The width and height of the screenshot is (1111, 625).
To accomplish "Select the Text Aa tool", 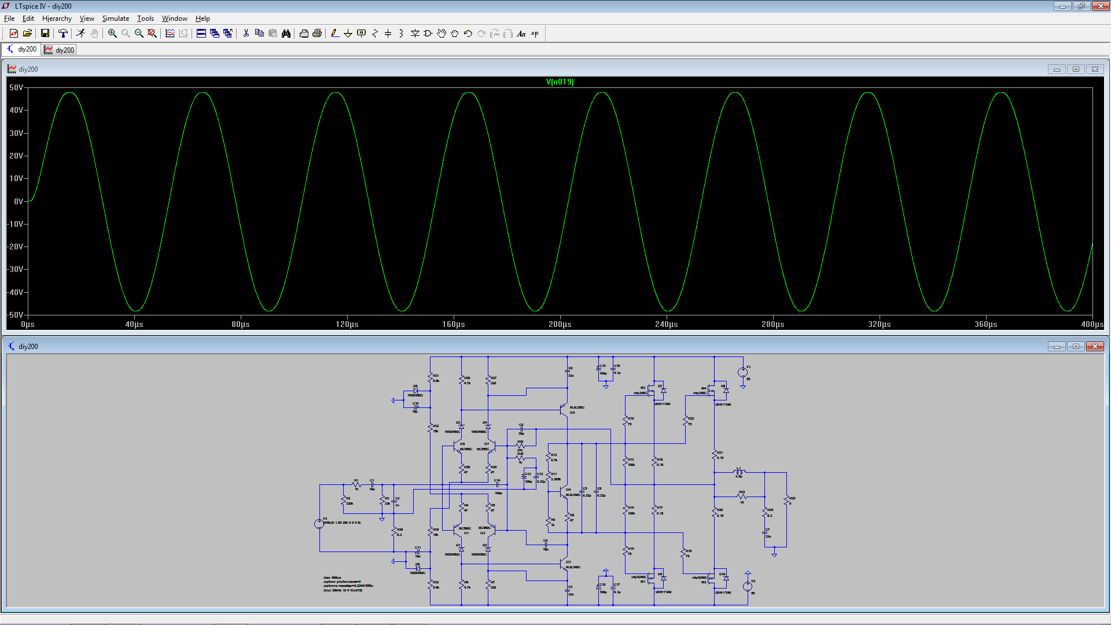I will [521, 34].
